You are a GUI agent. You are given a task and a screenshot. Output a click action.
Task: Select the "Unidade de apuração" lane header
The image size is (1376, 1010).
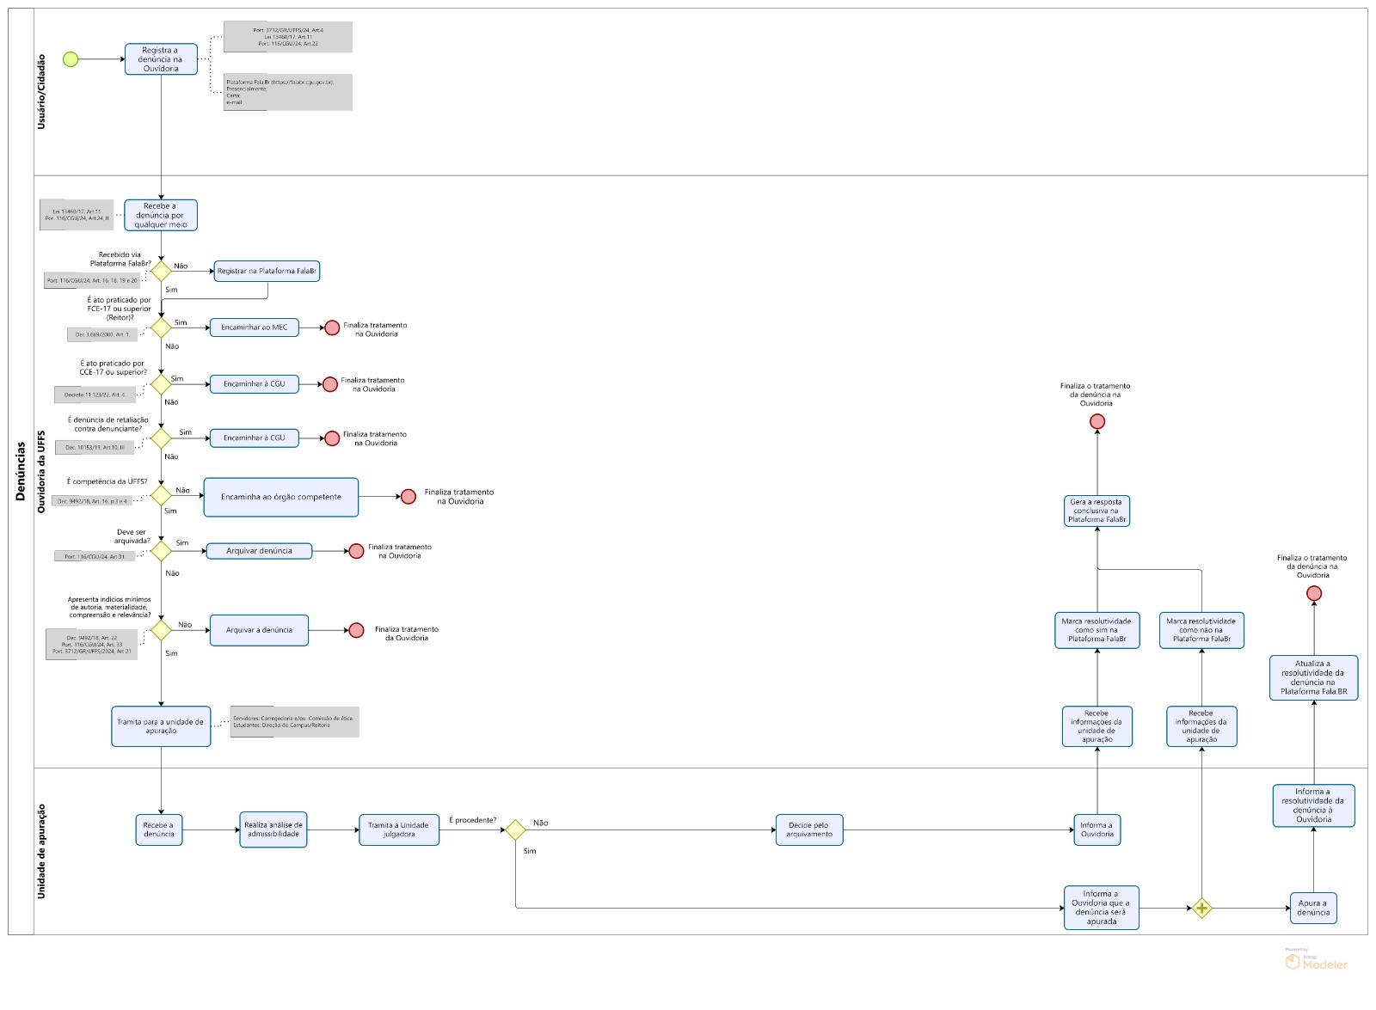[41, 851]
